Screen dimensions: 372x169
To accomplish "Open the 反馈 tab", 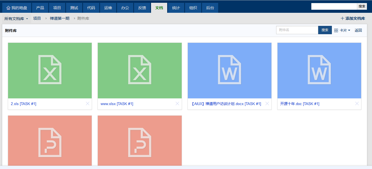I will coord(142,8).
